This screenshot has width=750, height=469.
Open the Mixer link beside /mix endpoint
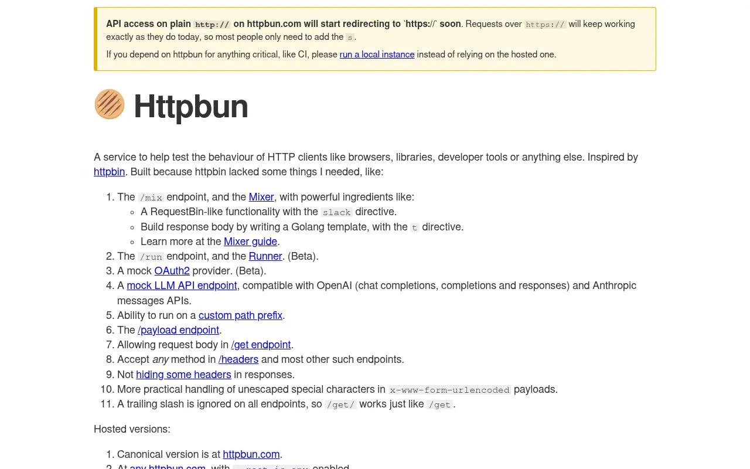261,197
